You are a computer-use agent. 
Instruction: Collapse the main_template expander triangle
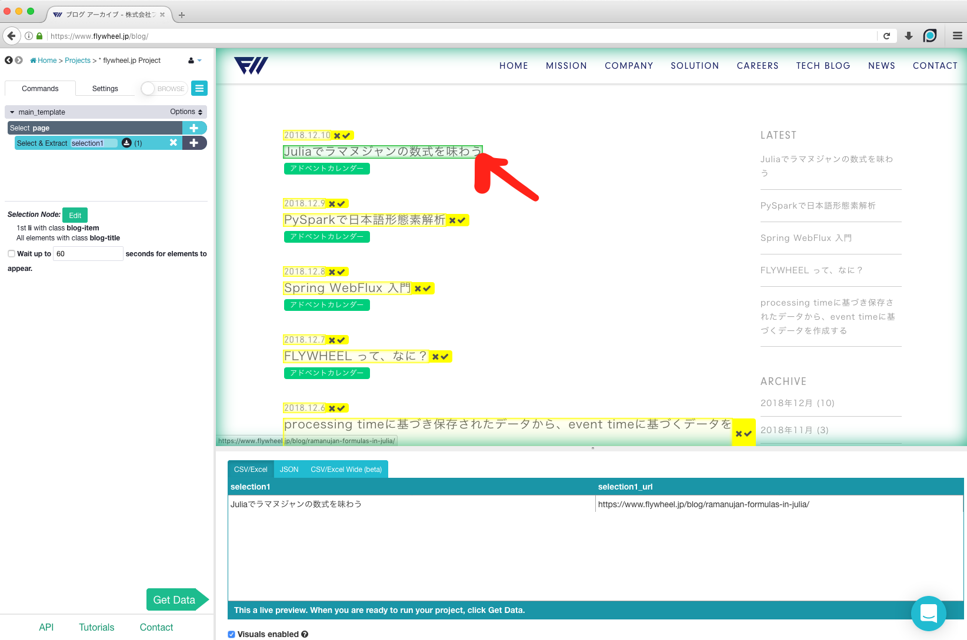[12, 112]
